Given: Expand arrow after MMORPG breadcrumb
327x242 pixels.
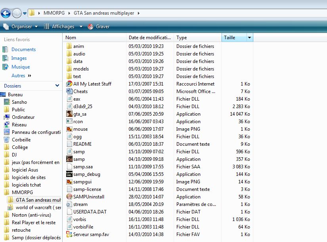Looking at the screenshot, I should tap(69, 13).
